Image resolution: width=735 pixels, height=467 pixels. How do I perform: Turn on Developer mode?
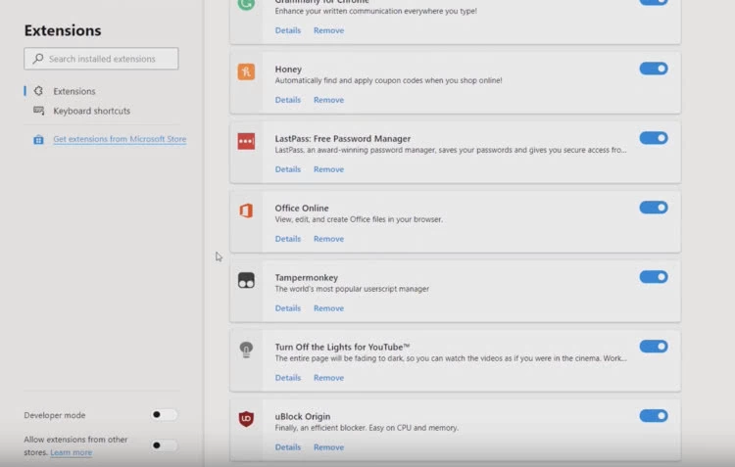(164, 415)
